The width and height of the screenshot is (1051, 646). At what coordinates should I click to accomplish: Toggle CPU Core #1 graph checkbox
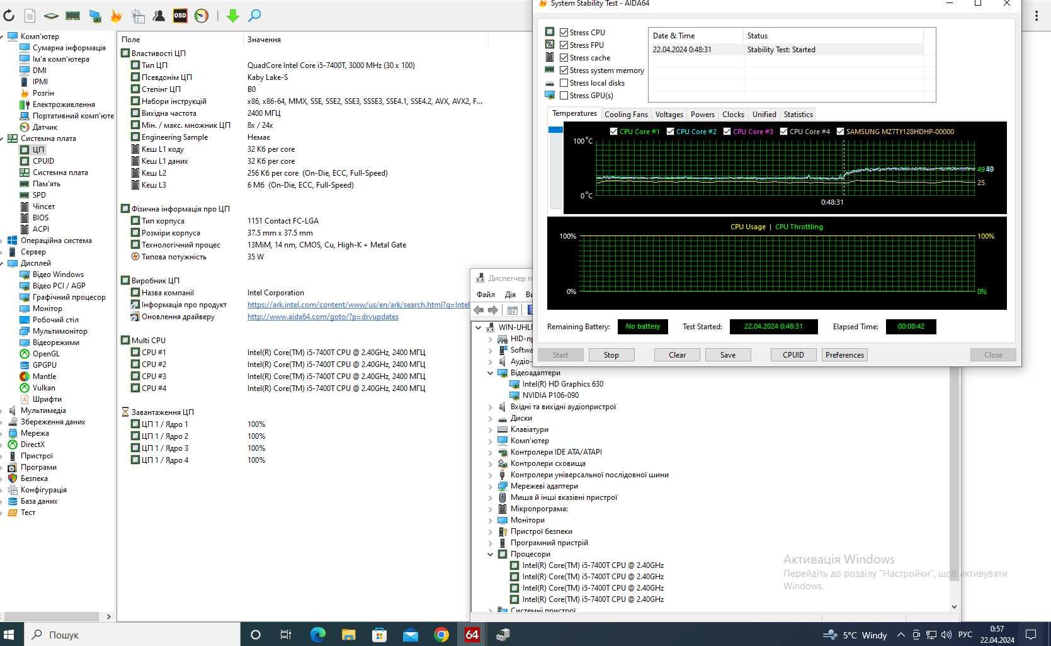[x=613, y=132]
